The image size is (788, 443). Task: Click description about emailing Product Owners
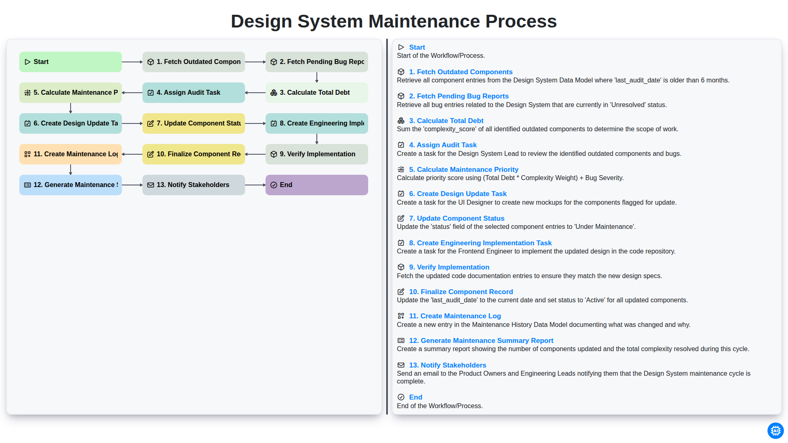(574, 377)
